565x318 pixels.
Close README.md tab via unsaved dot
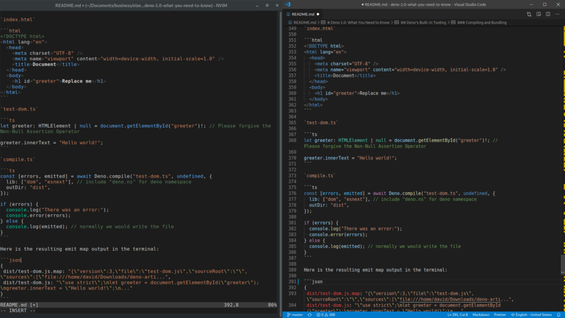(318, 14)
